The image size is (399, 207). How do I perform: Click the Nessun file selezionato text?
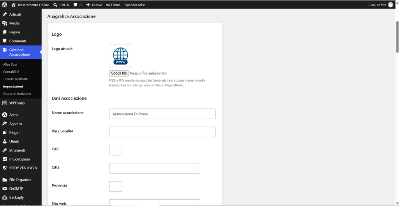click(148, 73)
